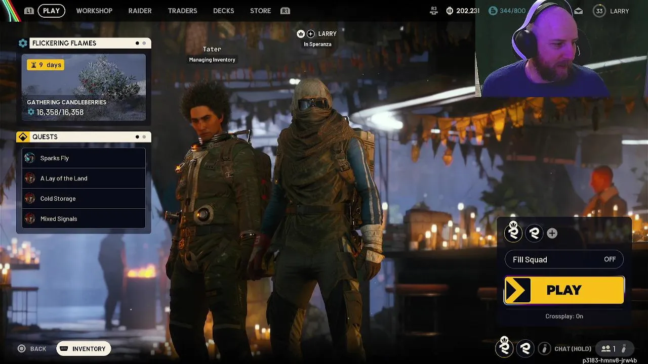Click the BACK button
Screen dimensions: 648x364
(32, 348)
